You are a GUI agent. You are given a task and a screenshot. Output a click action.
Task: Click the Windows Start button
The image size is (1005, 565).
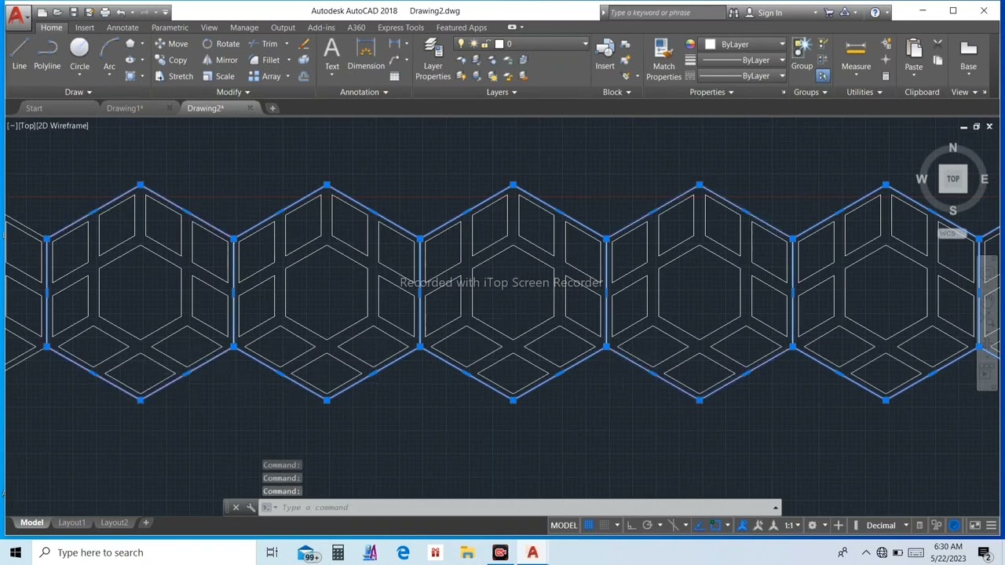pyautogui.click(x=16, y=552)
